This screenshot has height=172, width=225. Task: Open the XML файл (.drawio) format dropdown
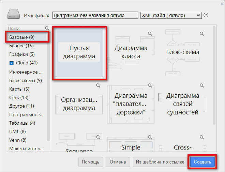tap(171, 15)
